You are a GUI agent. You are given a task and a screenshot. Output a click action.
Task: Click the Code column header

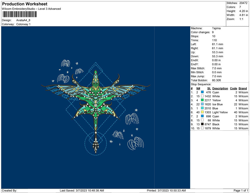(233, 88)
